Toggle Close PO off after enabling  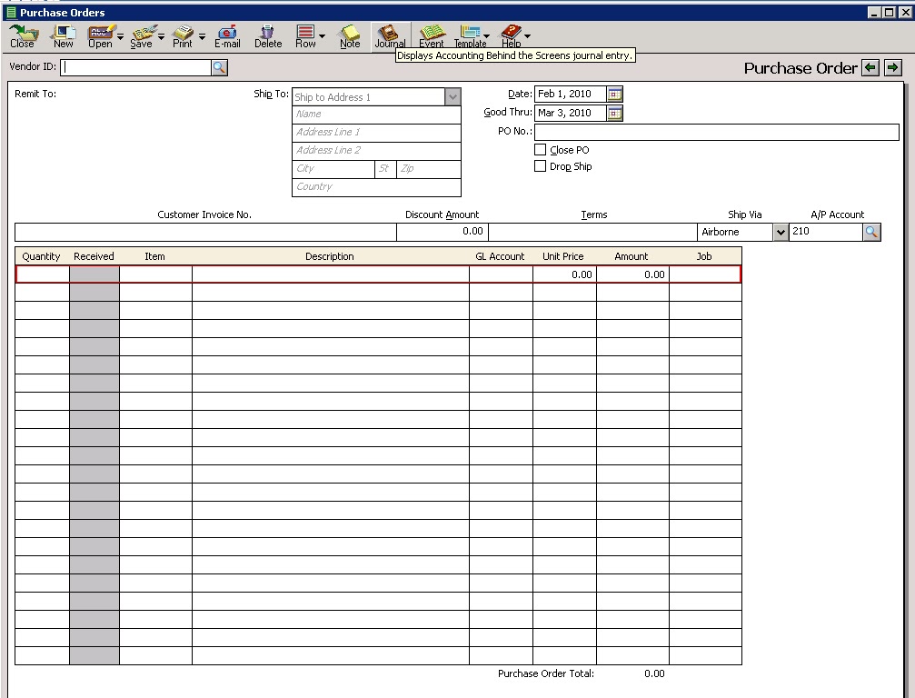pos(539,149)
